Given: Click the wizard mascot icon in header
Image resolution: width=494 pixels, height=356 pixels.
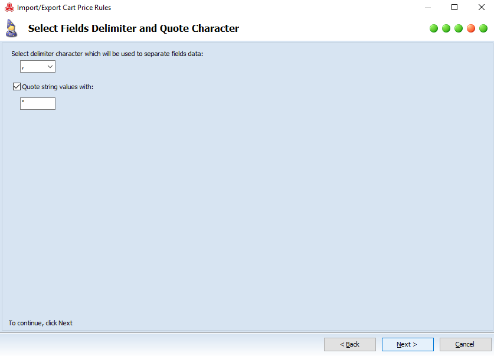Looking at the screenshot, I should [11, 28].
